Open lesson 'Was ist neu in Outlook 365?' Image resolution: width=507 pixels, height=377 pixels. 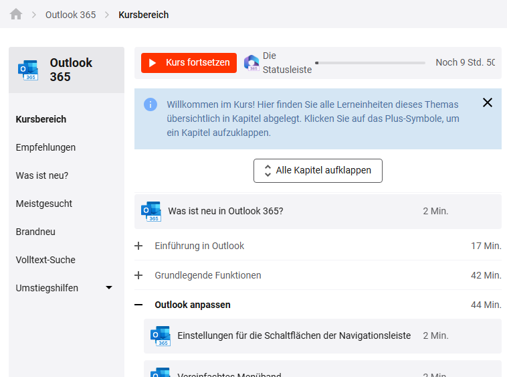tap(318, 212)
